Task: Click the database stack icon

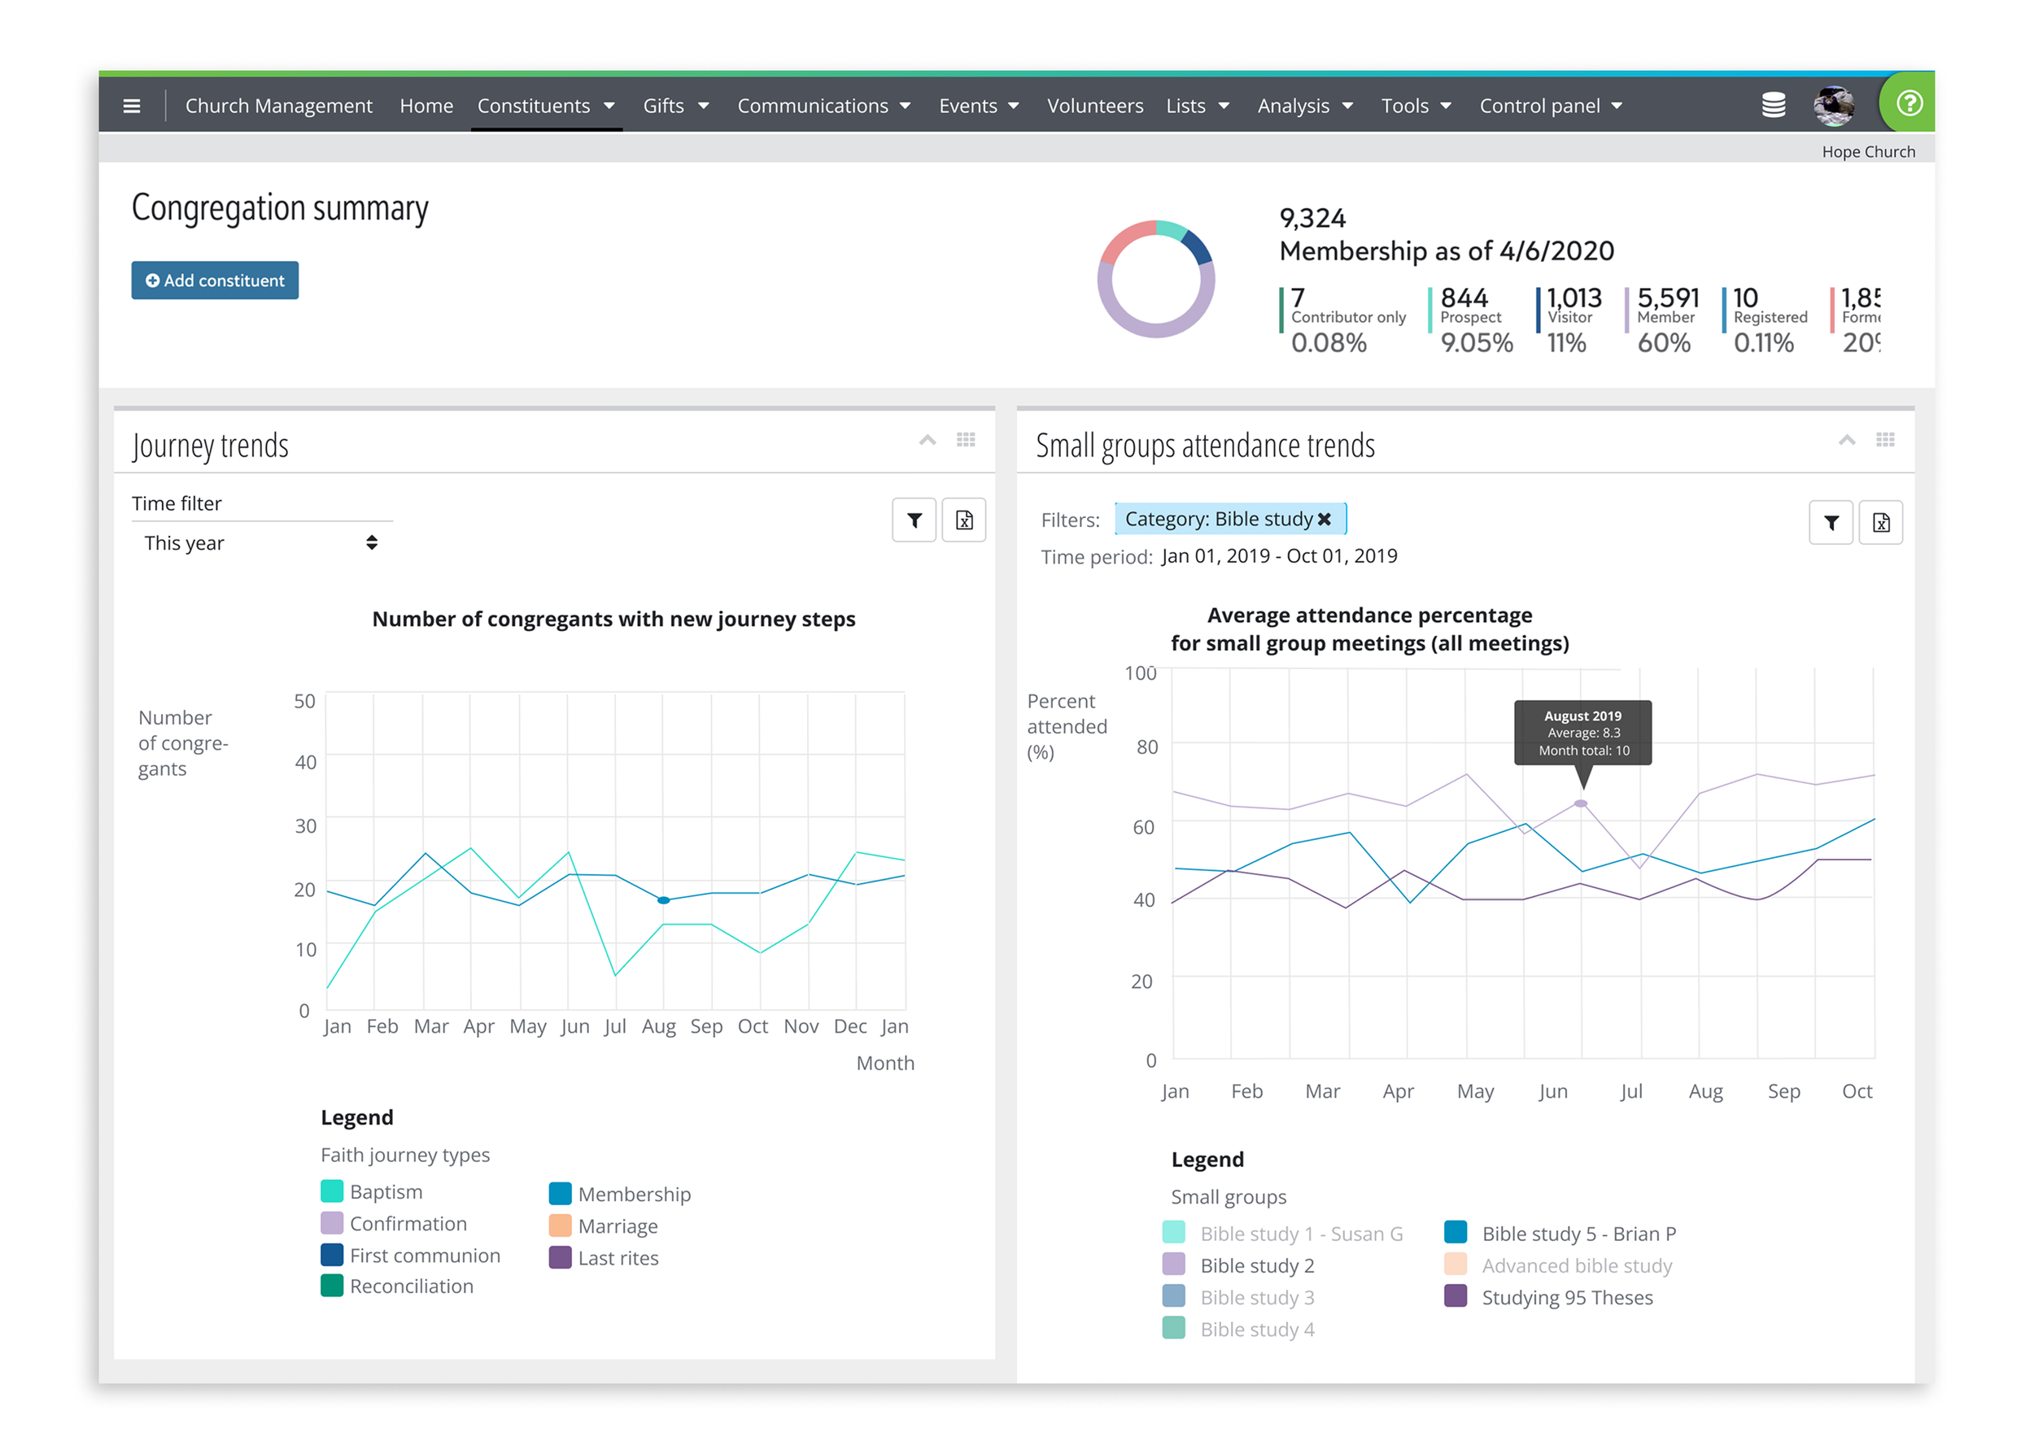Action: point(1773,106)
